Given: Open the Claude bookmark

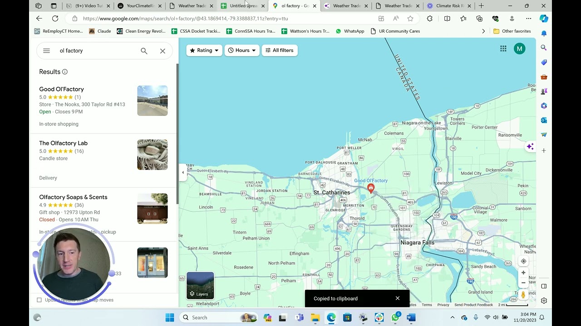Looking at the screenshot, I should coord(100,31).
